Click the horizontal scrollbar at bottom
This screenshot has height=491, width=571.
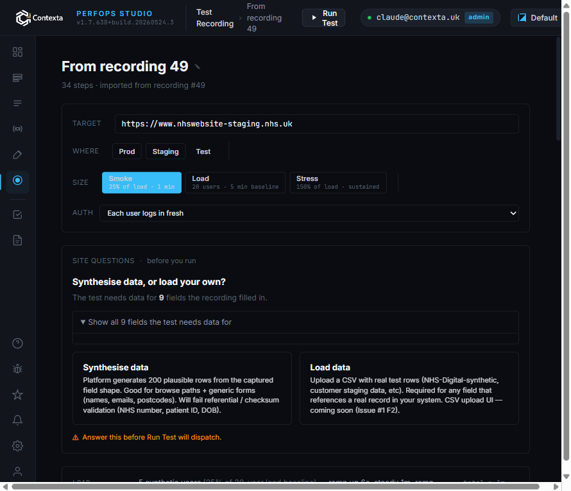click(x=275, y=487)
